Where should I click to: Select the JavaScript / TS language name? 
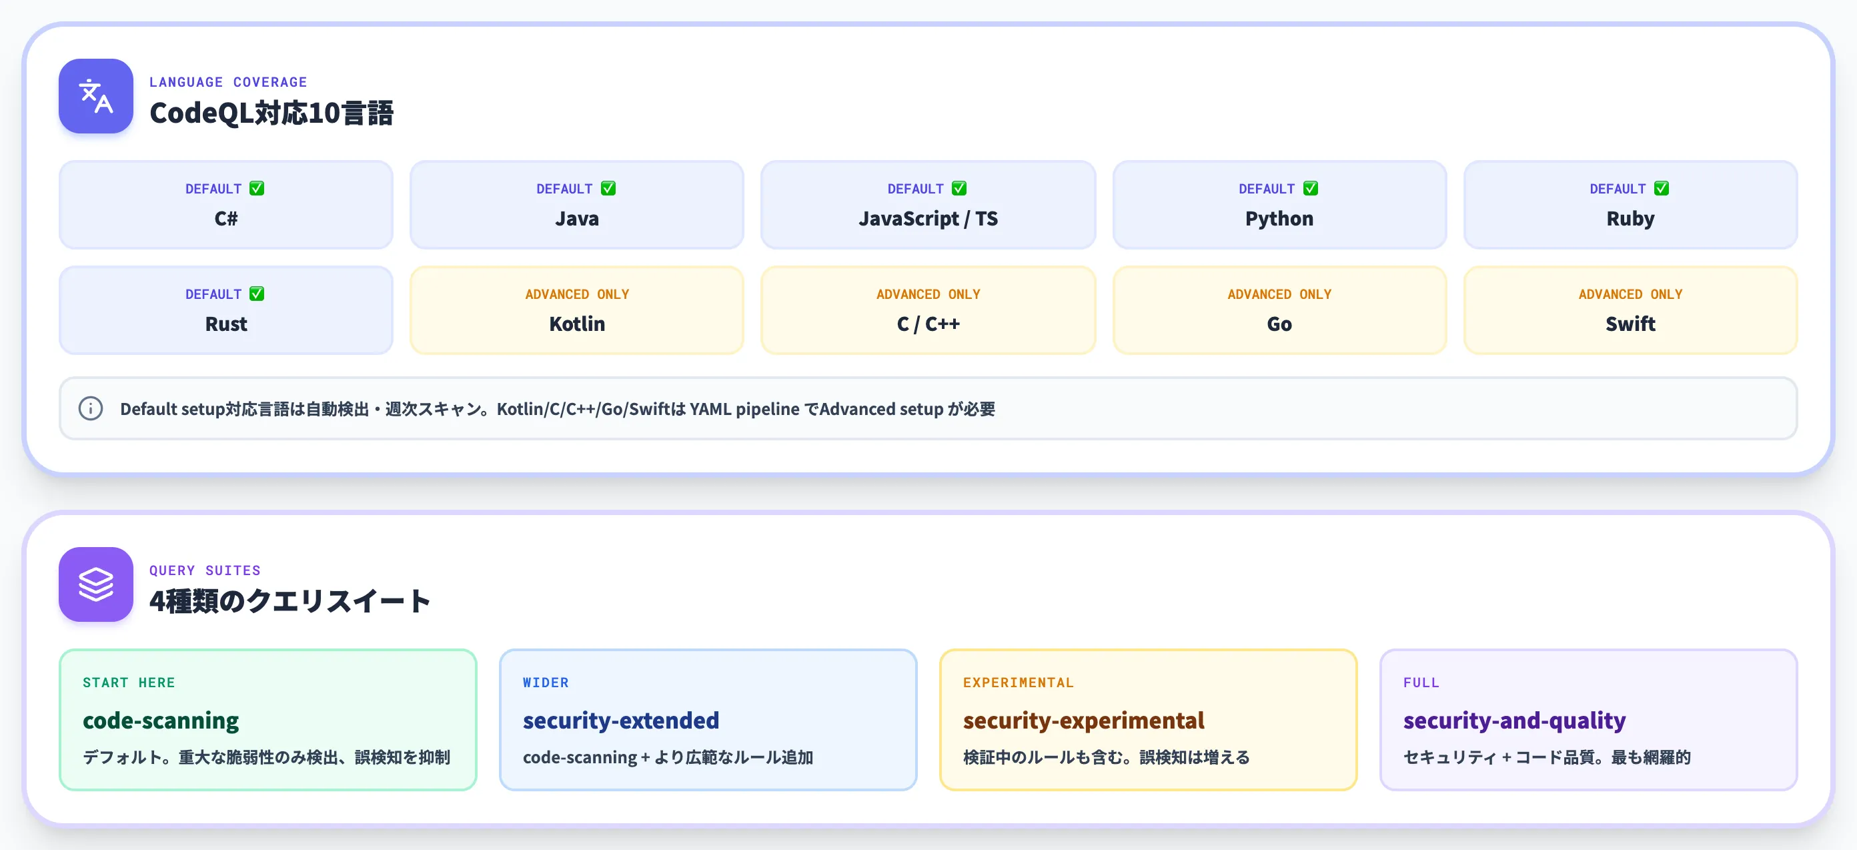[928, 218]
